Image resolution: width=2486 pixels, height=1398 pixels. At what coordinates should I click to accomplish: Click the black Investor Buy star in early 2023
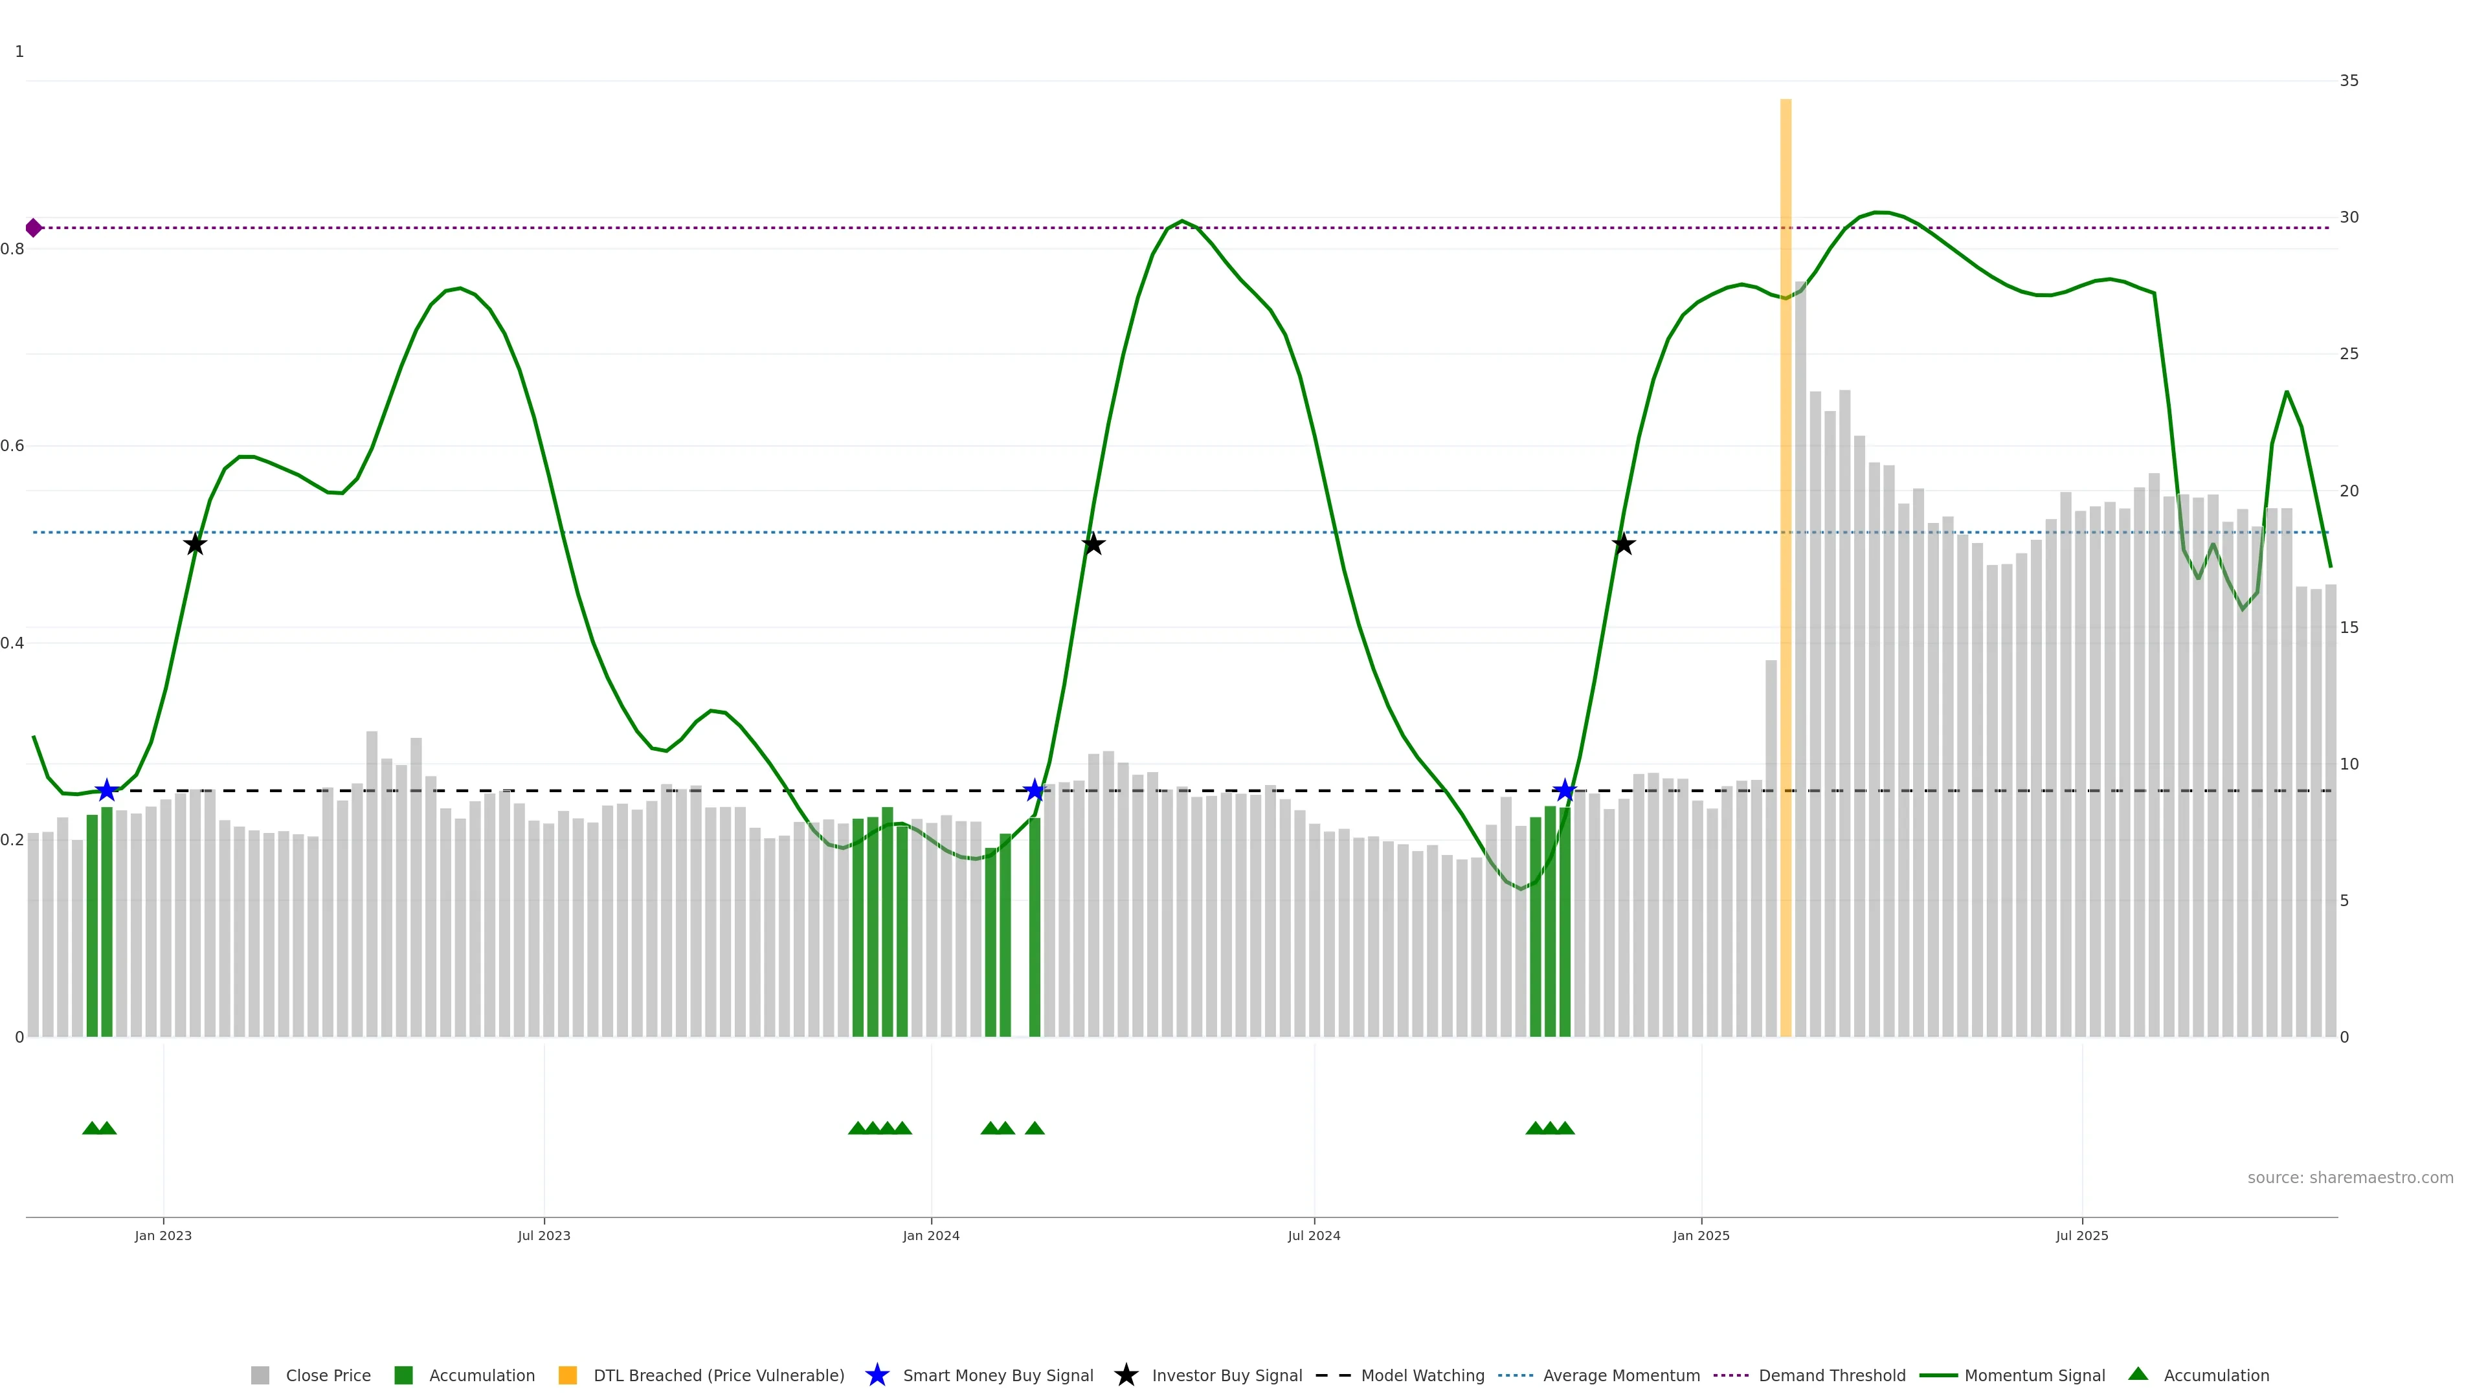[x=195, y=544]
